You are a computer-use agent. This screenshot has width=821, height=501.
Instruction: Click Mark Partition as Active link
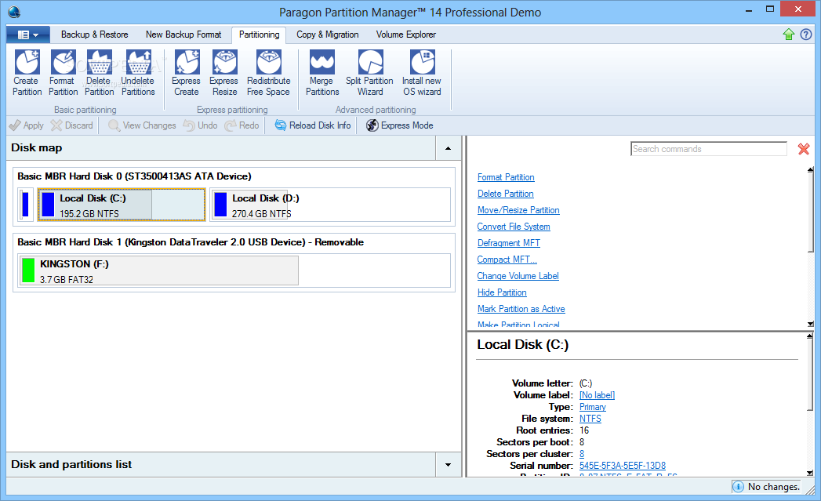pyautogui.click(x=521, y=310)
